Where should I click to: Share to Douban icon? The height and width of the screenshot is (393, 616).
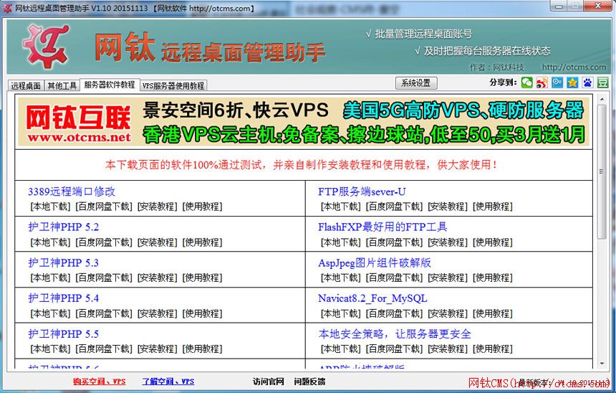click(x=602, y=82)
